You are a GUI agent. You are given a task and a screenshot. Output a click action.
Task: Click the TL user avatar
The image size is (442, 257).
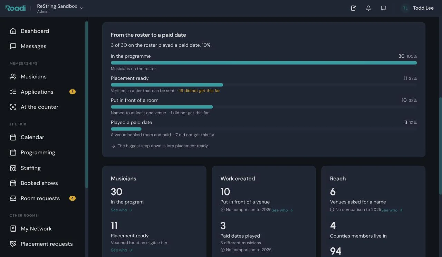click(405, 8)
